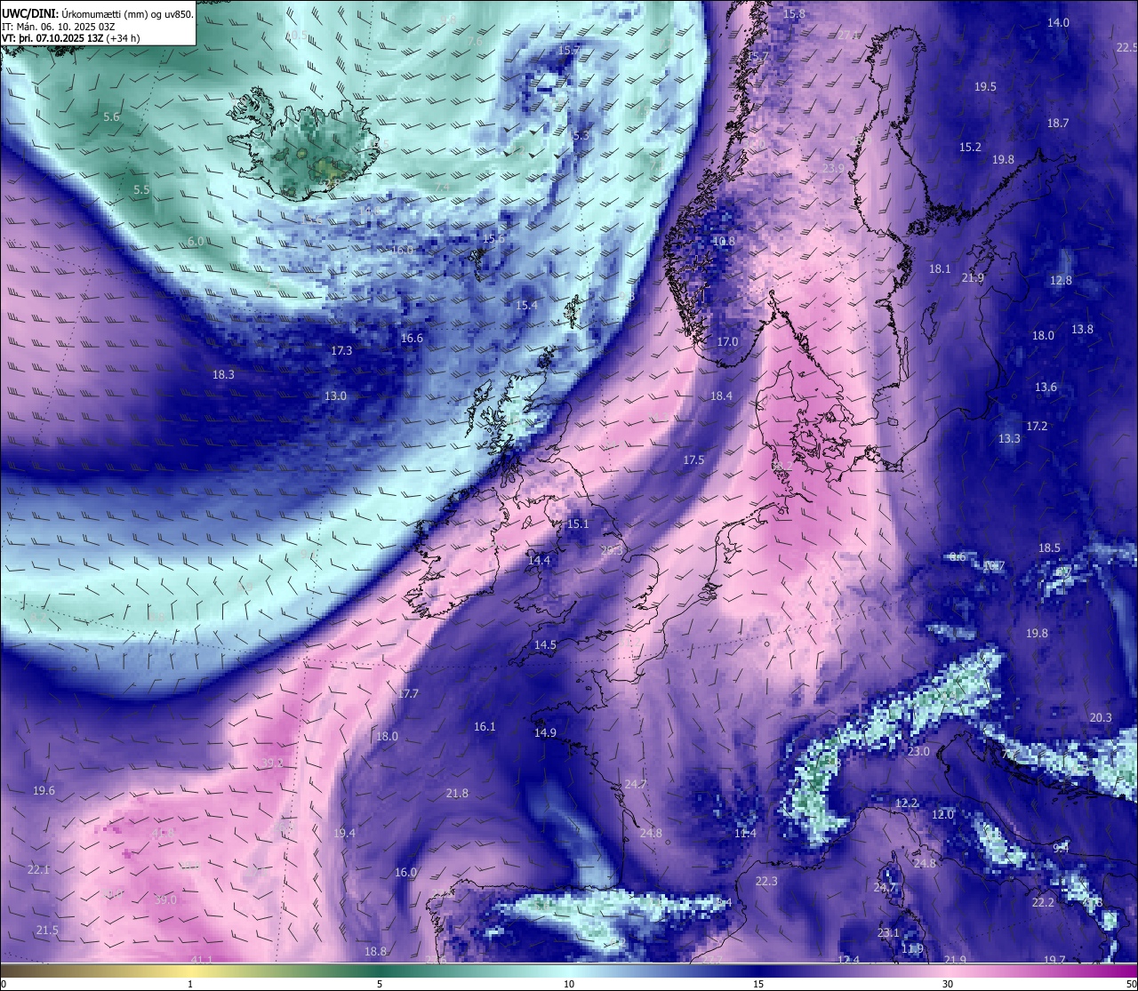Click the 50 tick on color scale

pyautogui.click(x=1131, y=984)
